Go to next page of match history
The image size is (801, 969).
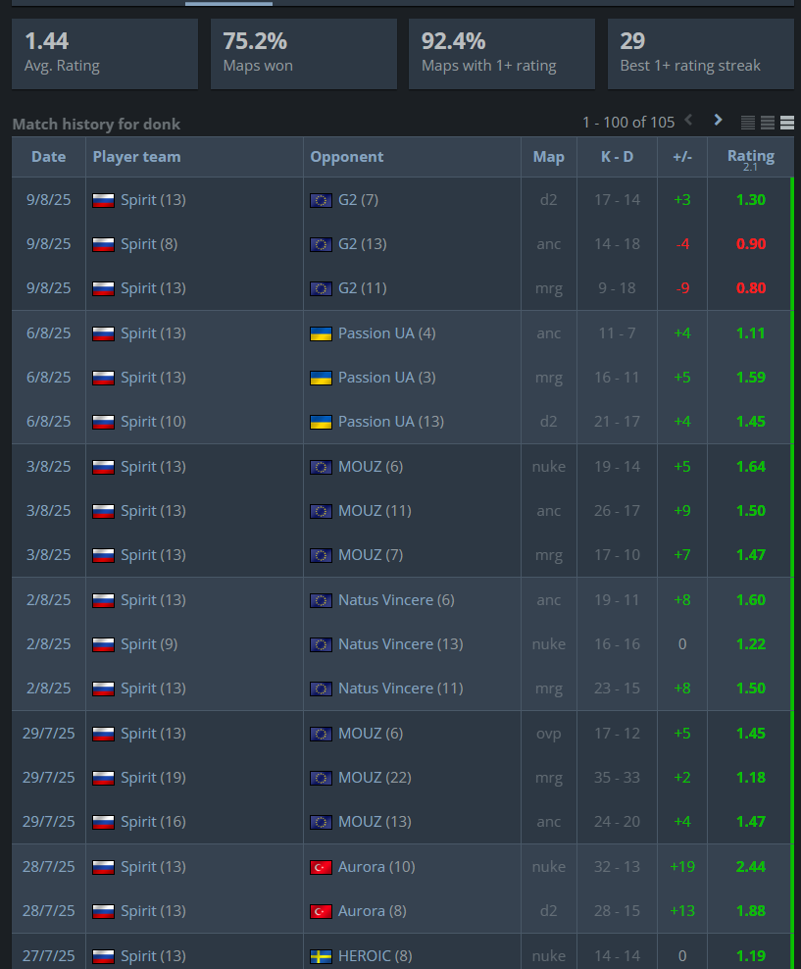coord(718,120)
